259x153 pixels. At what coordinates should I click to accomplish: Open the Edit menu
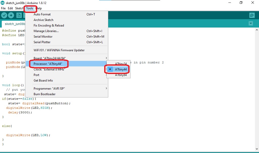(10, 8)
